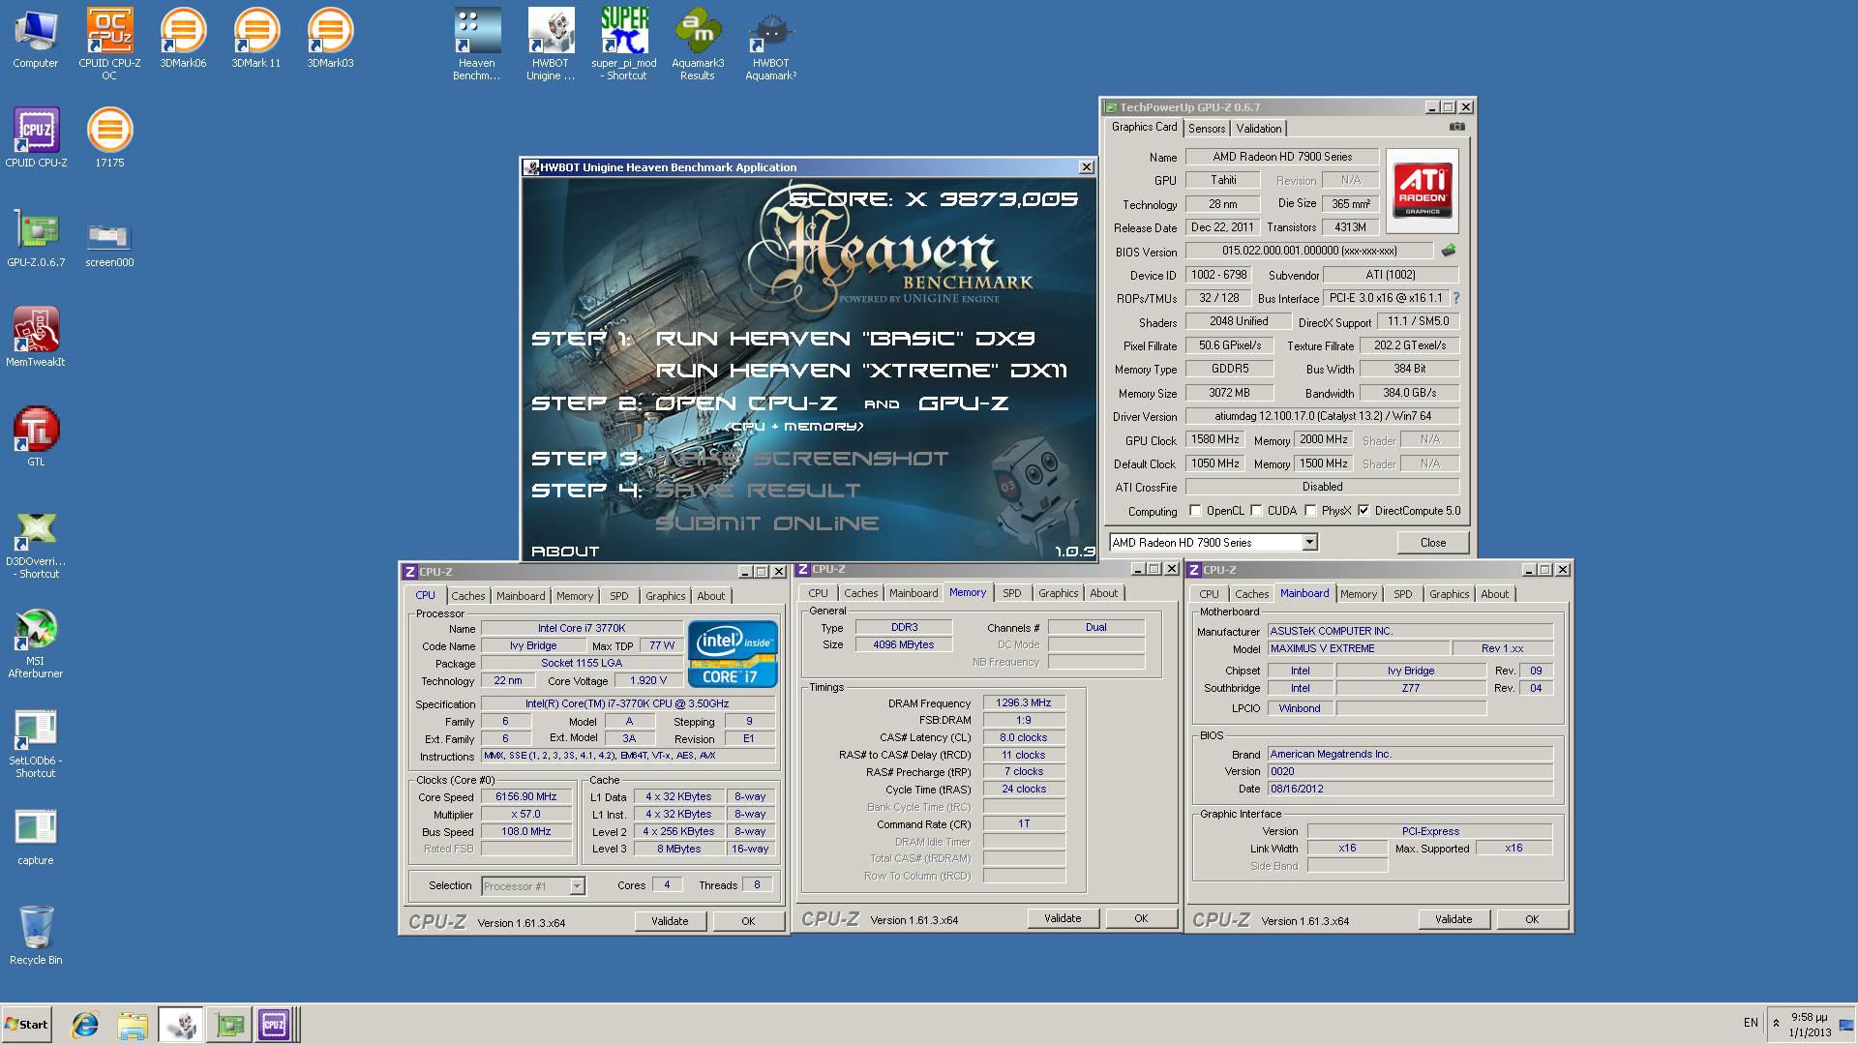Open the Processor #1 selection dropdown

(x=577, y=886)
